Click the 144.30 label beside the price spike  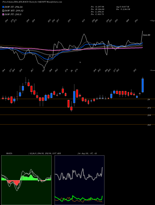[146, 35]
